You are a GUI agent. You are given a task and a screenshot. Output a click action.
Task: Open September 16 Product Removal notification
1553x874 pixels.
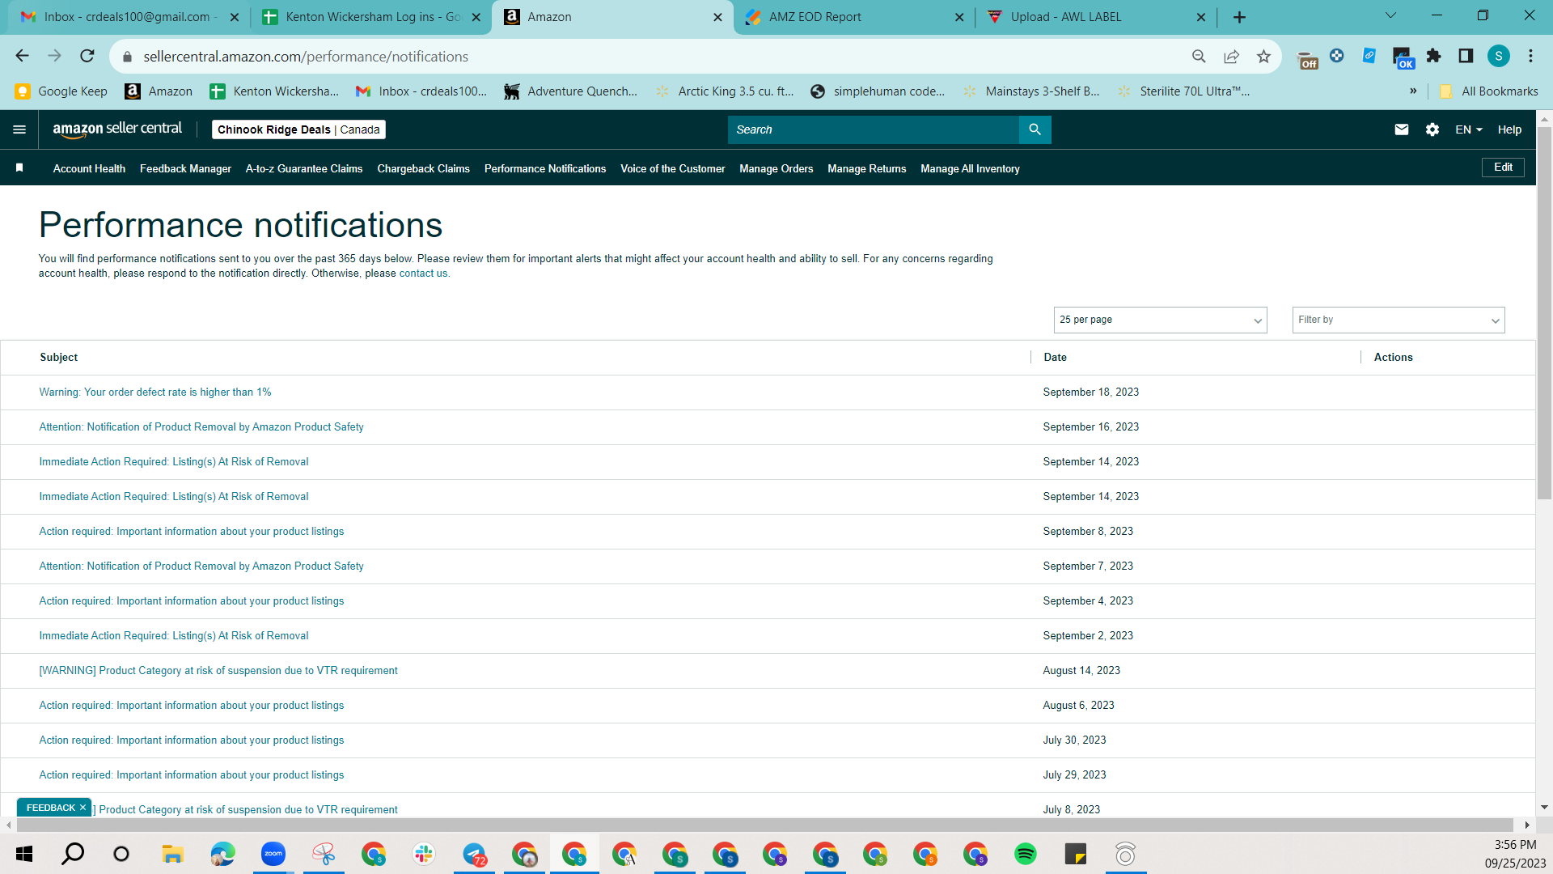tap(201, 427)
